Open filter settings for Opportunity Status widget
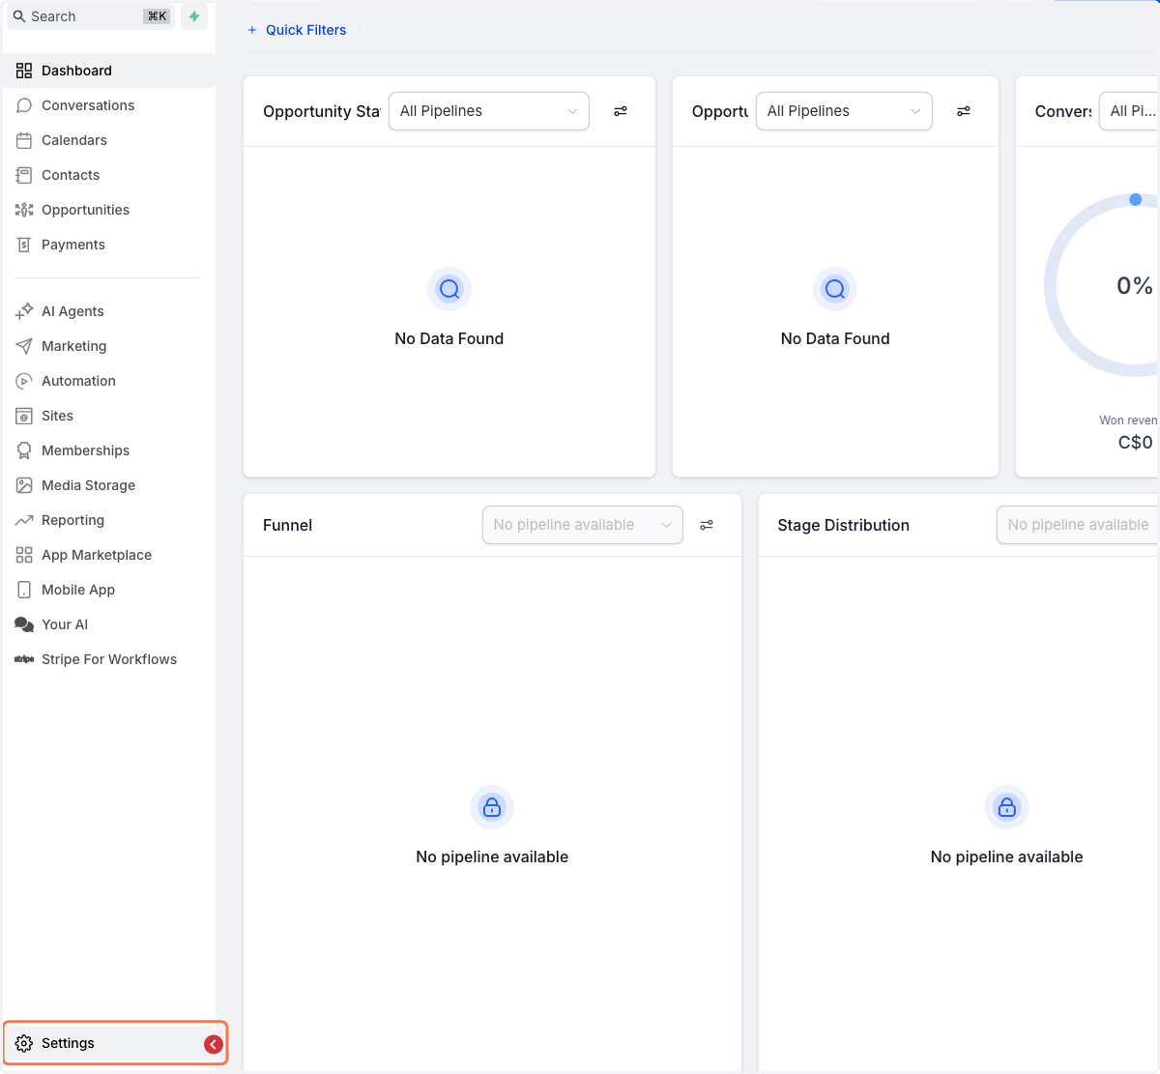The width and height of the screenshot is (1160, 1074). coord(621,111)
